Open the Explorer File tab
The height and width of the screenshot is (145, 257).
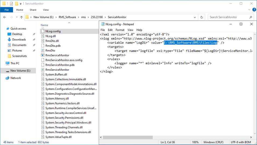coord(6,10)
